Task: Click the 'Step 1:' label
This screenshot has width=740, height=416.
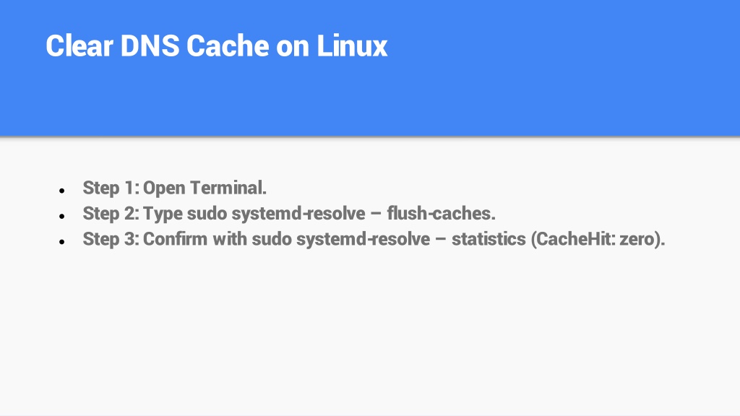Action: 111,188
